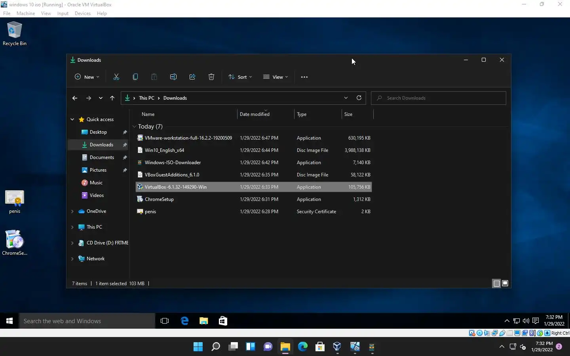This screenshot has width=570, height=356.
Task: Open VirtualBox View menu
Action: click(46, 13)
